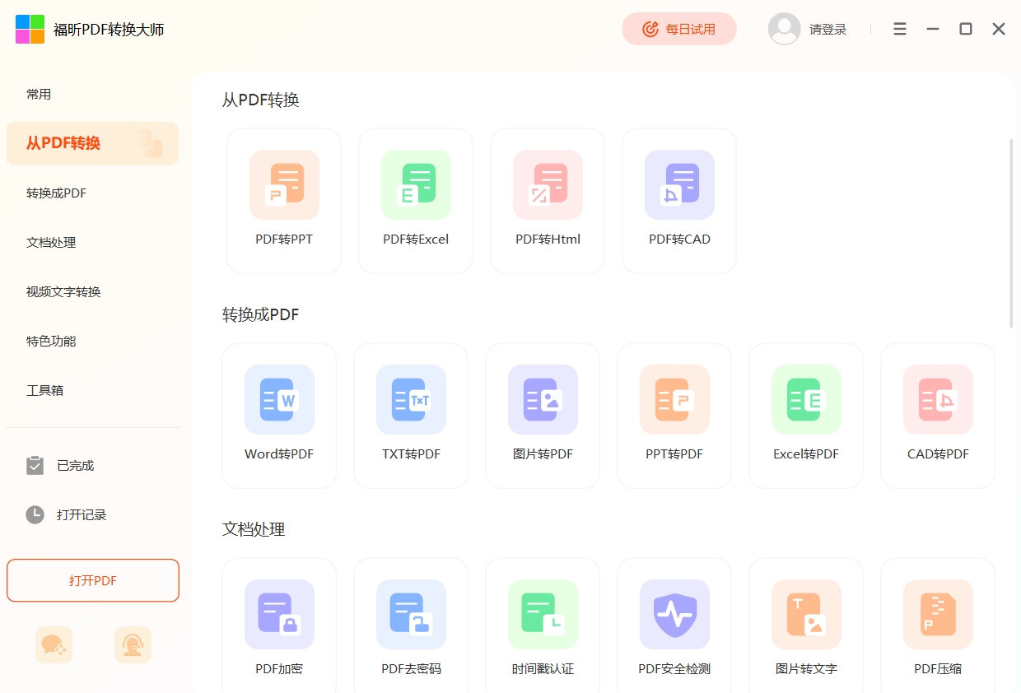Open the PDF安全检测 shield icon
The height and width of the screenshot is (693, 1021).
[x=674, y=615]
